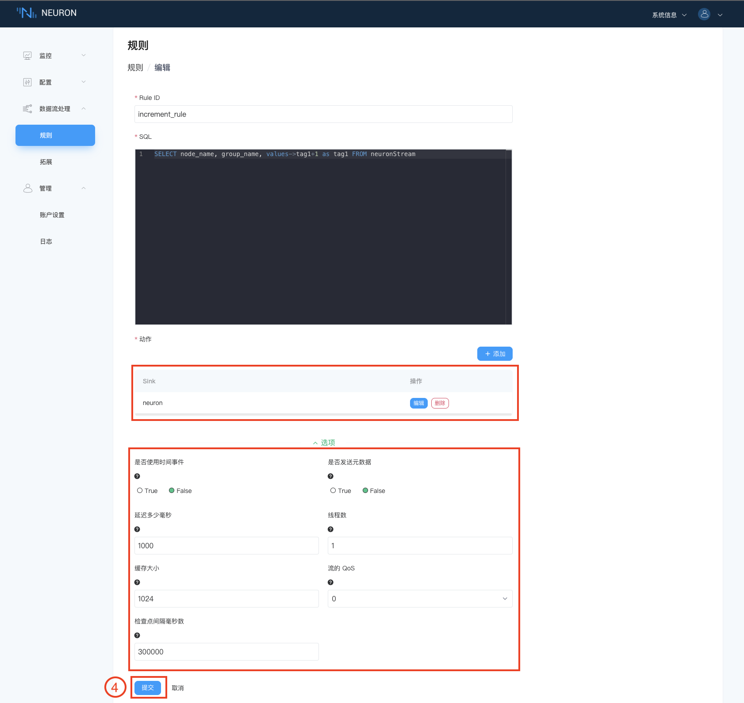
Task: Click the 管理 person icon
Action: tap(27, 188)
